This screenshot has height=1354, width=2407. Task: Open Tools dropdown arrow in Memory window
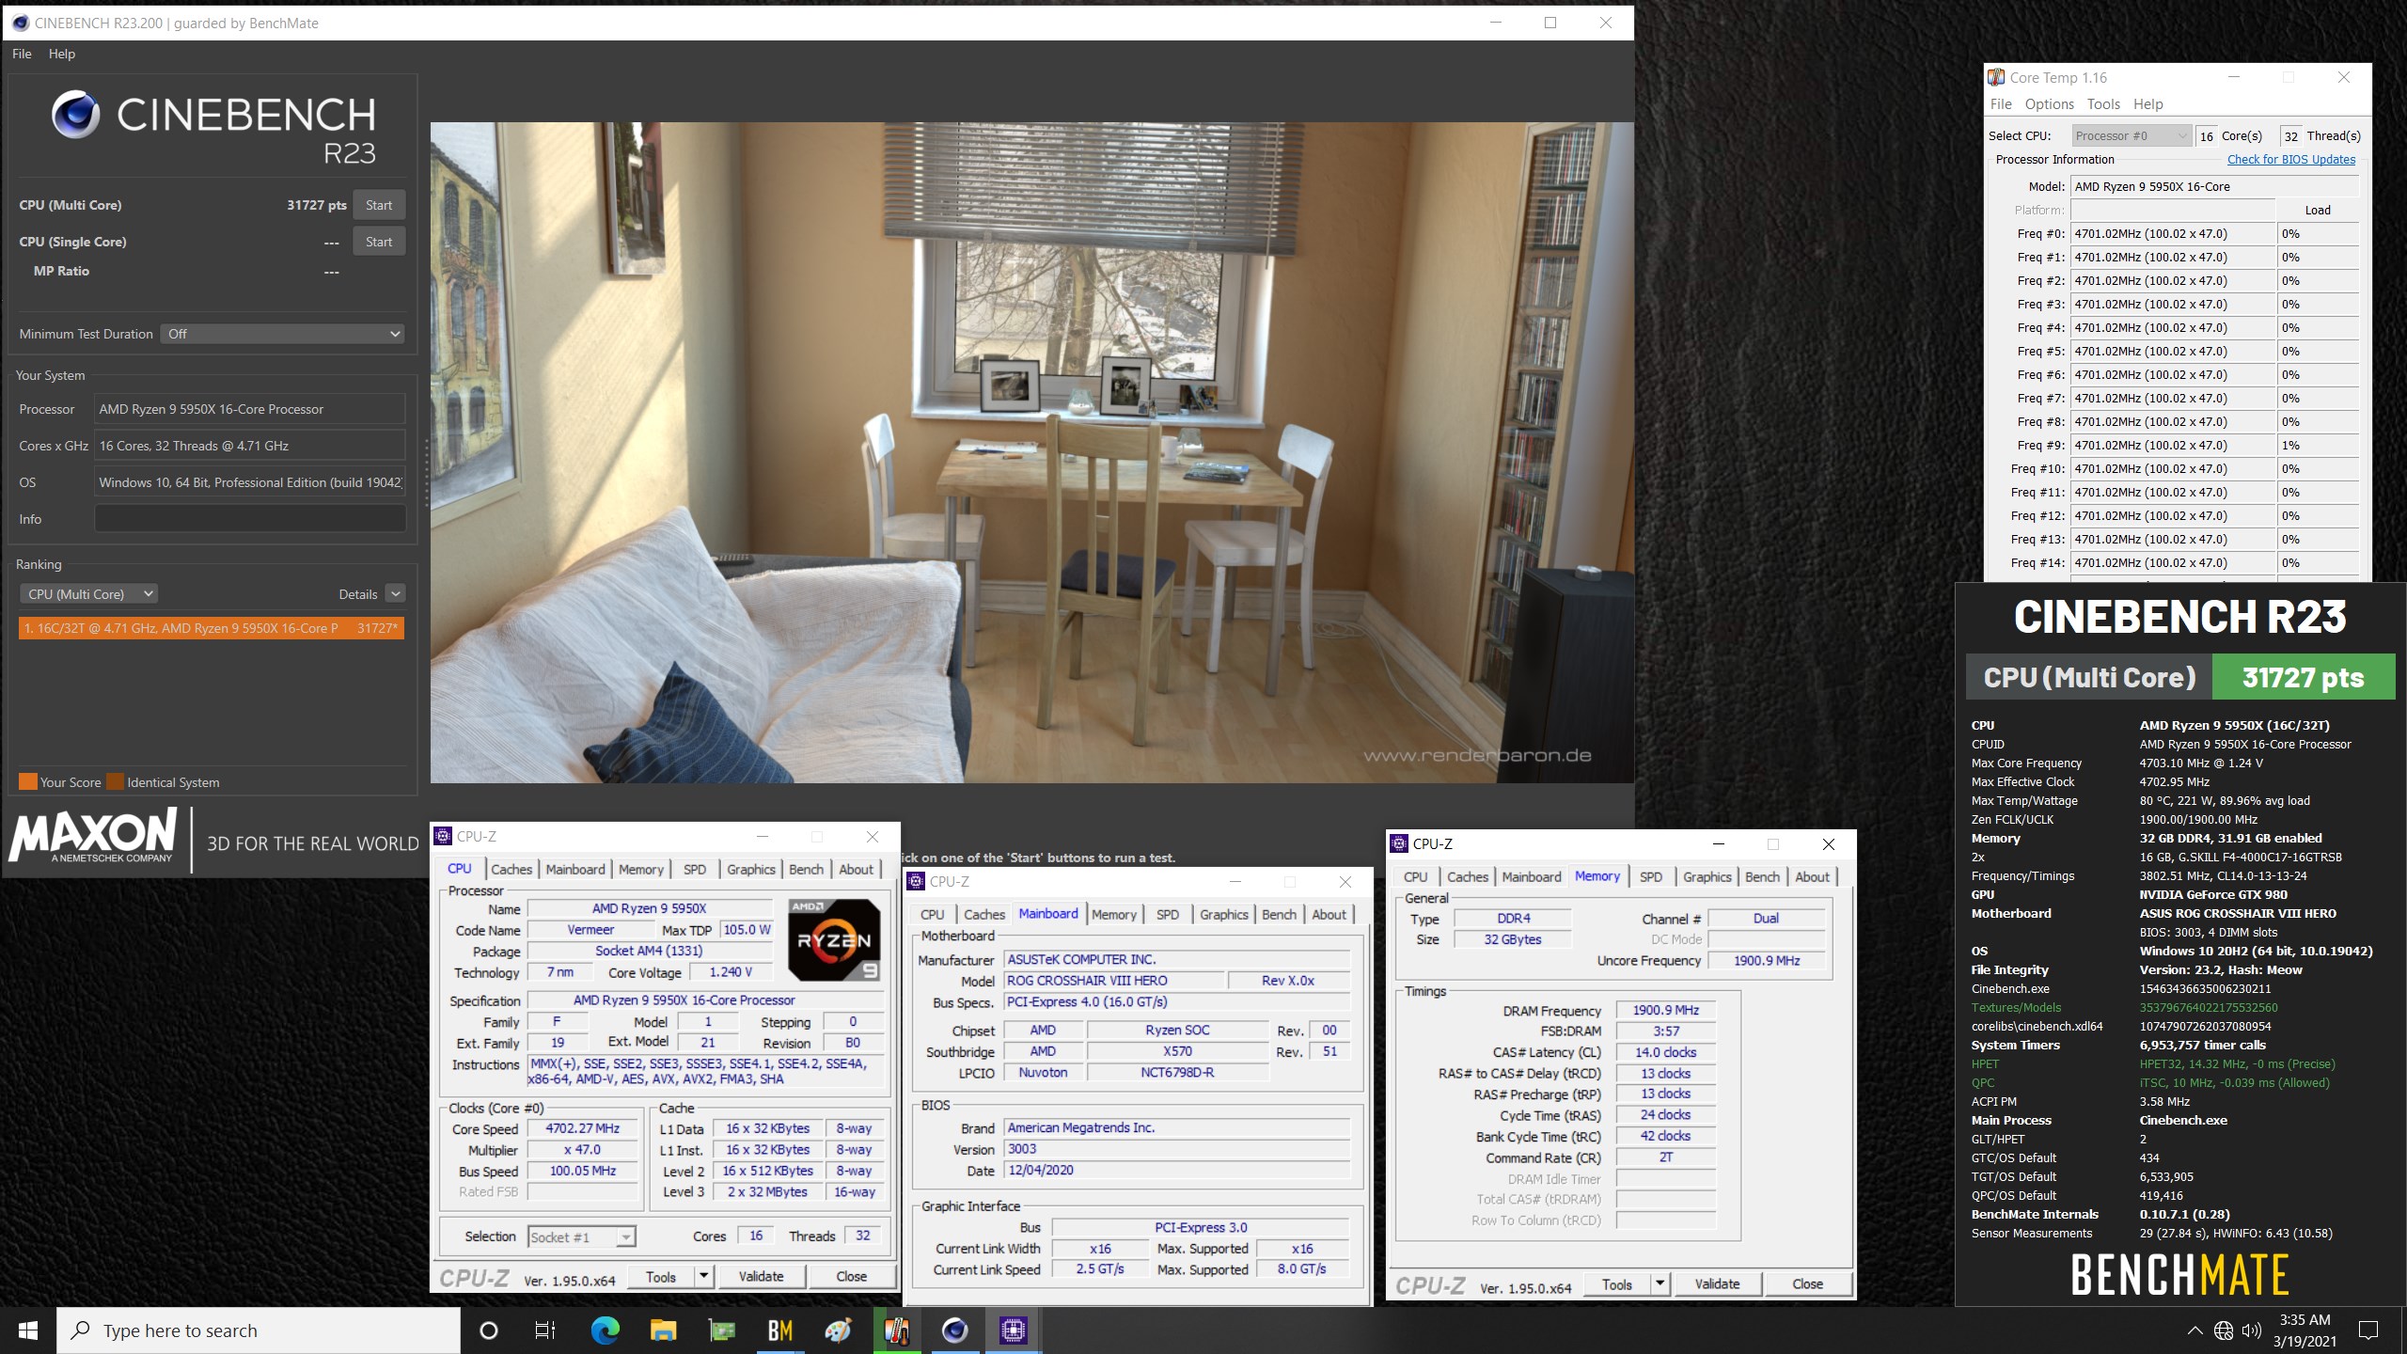tap(1660, 1283)
